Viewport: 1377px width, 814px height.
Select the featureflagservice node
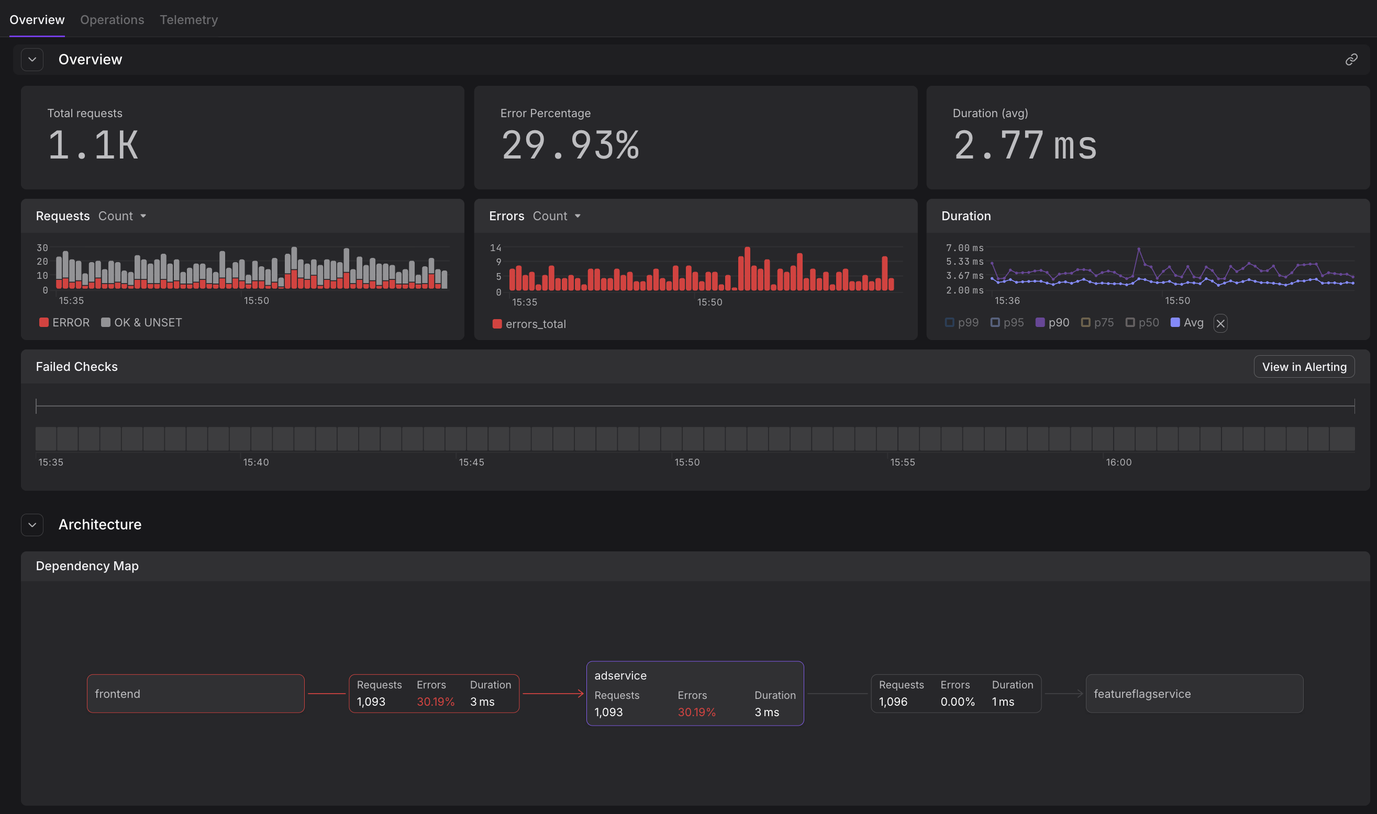pos(1194,693)
